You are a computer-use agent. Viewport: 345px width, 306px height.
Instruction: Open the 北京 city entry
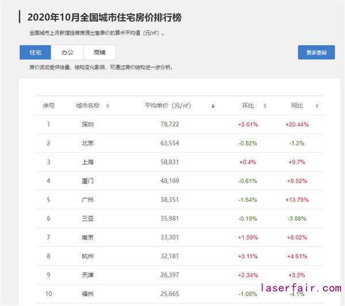tap(88, 143)
